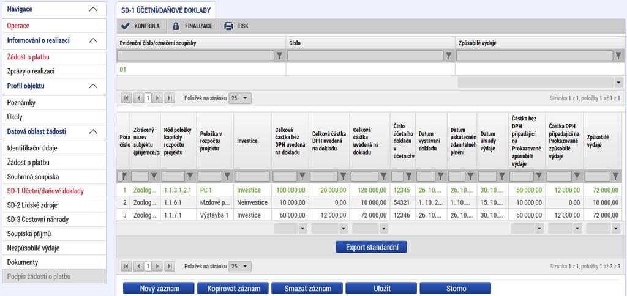
Task: Go to previous page in upper pager
Action: pos(138,98)
